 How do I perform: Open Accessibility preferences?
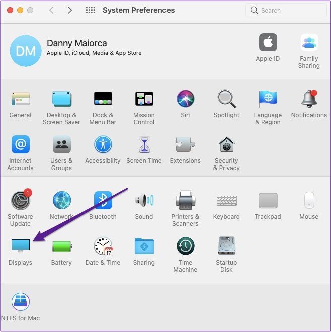[103, 144]
